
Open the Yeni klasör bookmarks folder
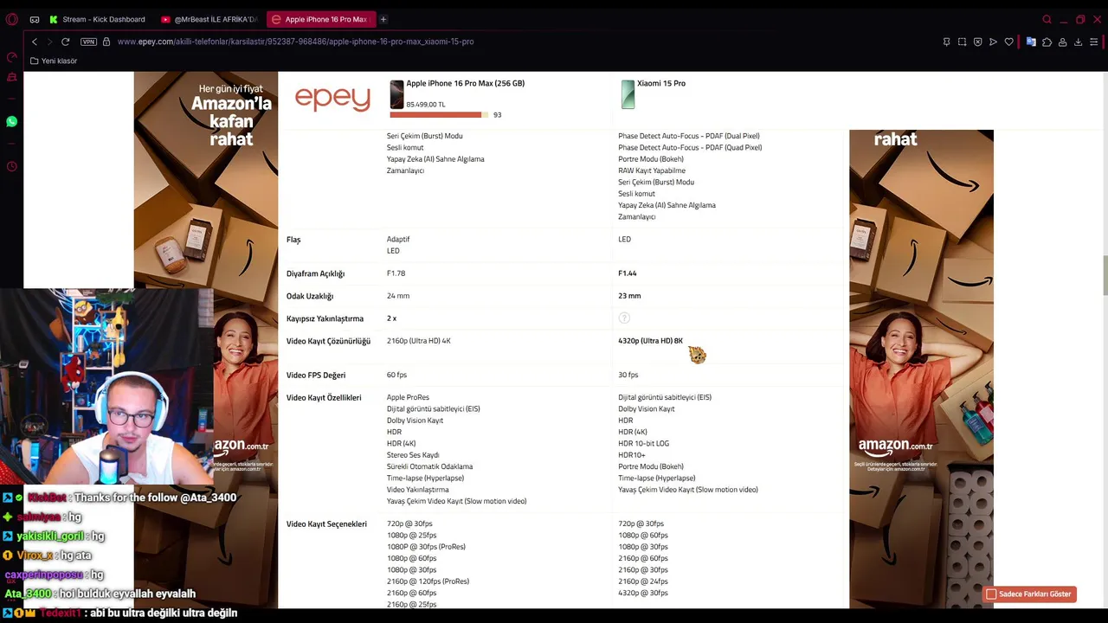click(x=54, y=61)
